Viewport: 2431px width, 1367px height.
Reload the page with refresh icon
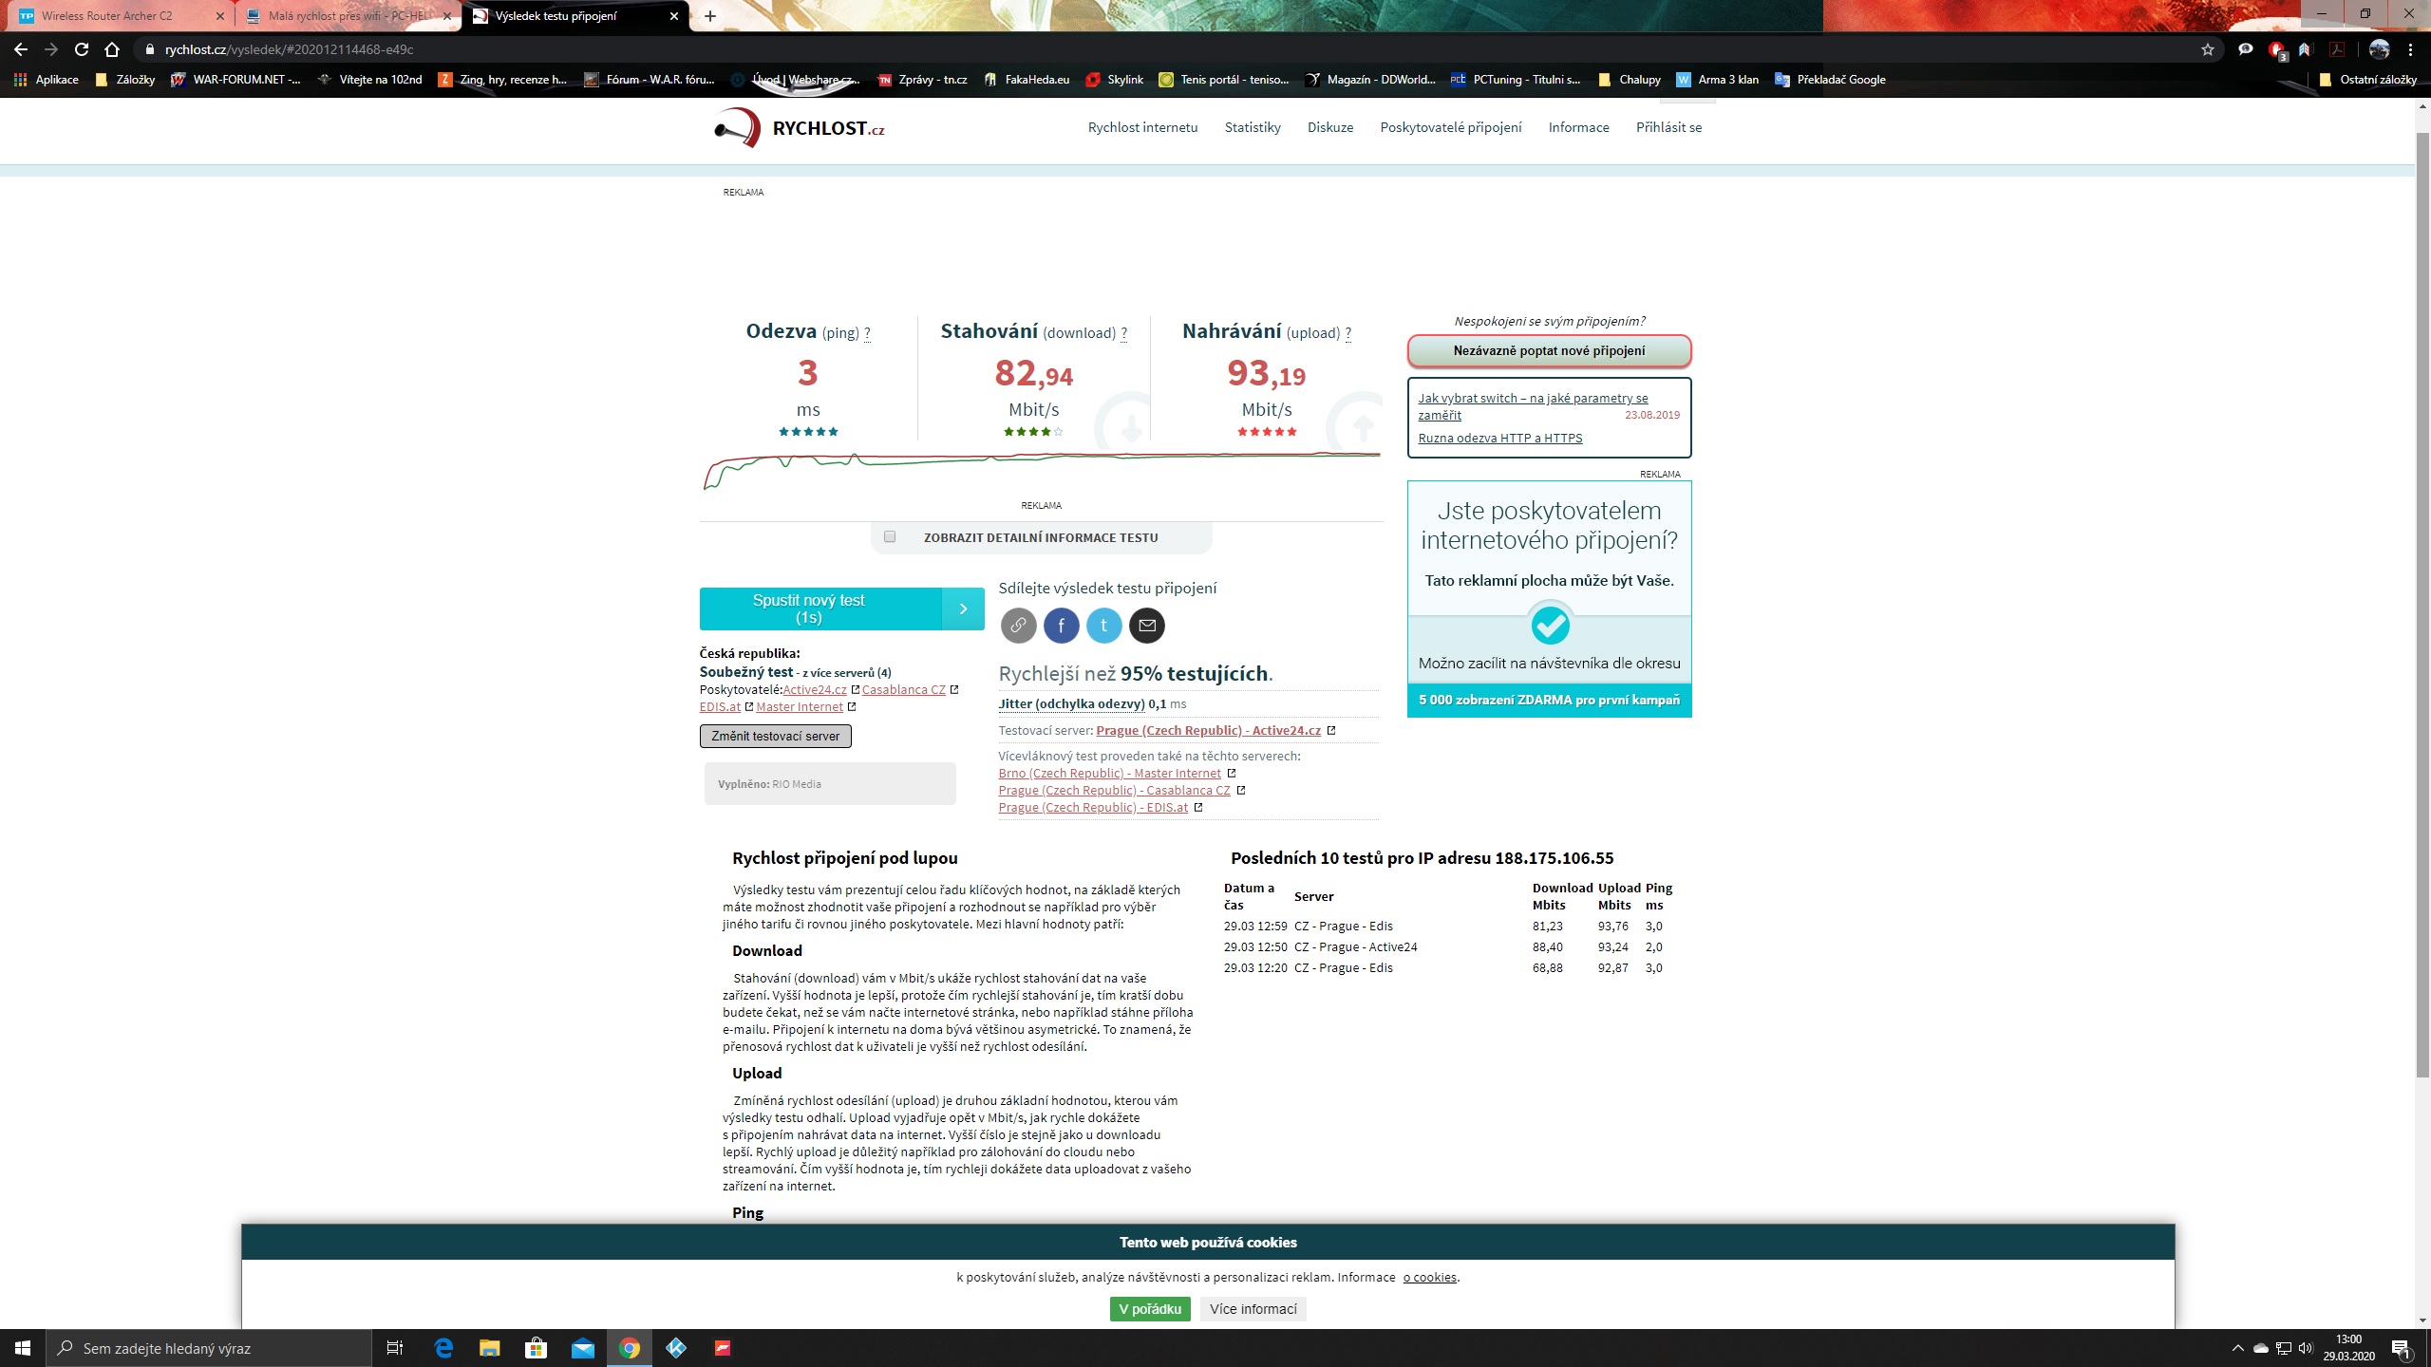[82, 49]
